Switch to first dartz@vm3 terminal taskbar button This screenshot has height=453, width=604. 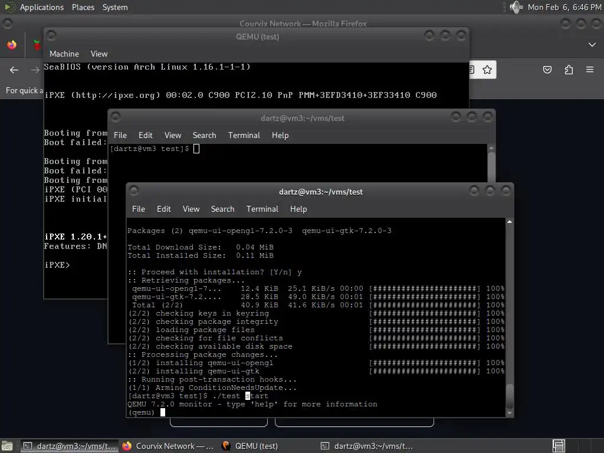click(70, 446)
